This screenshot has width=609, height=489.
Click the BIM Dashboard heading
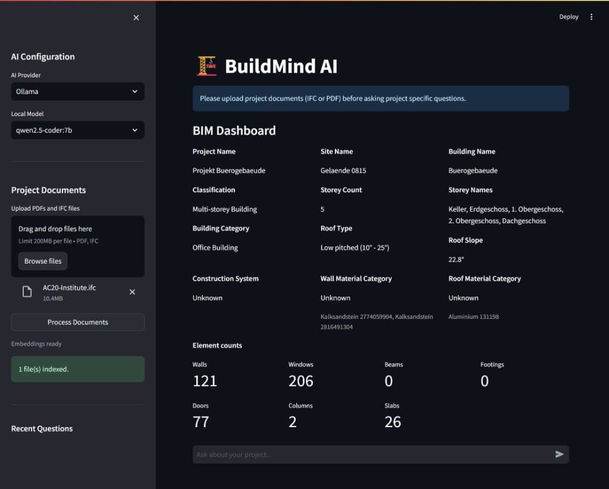click(x=234, y=130)
